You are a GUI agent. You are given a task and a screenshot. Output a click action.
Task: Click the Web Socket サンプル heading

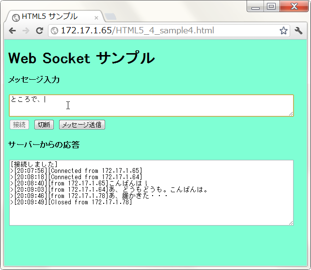pos(81,58)
